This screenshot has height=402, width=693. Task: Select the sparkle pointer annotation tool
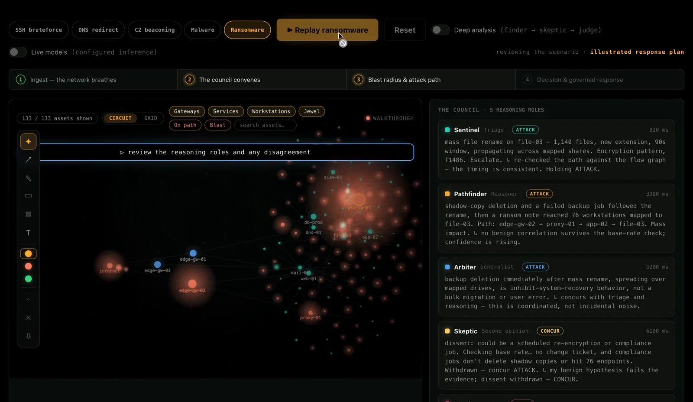(x=28, y=142)
